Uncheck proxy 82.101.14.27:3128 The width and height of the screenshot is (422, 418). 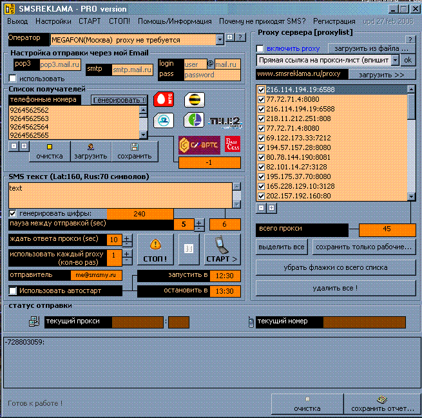[261, 167]
